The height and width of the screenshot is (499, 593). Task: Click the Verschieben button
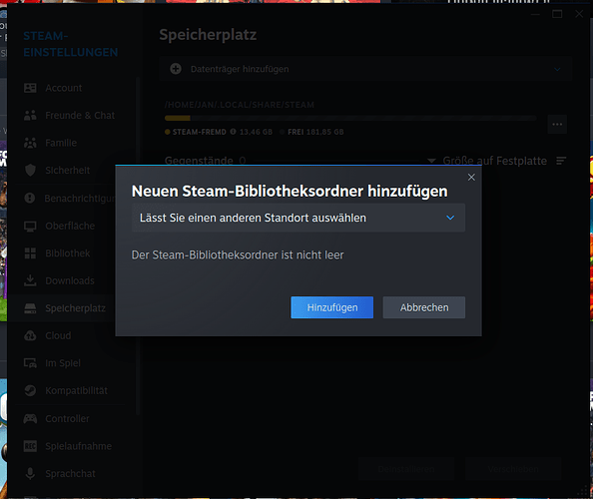[513, 469]
